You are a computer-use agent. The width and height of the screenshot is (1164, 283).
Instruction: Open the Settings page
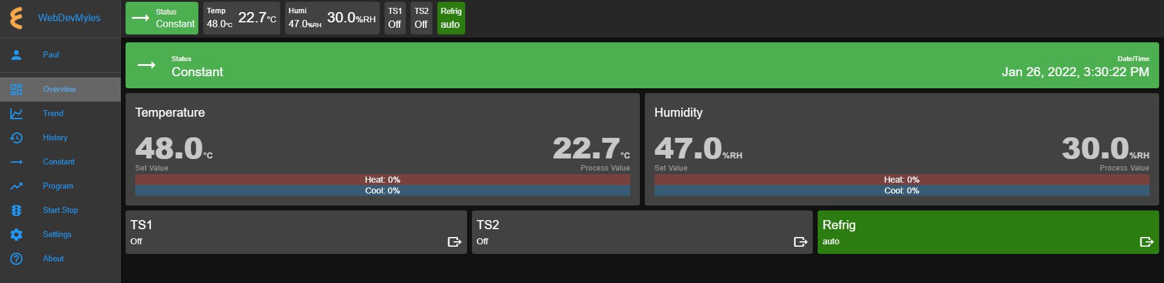pos(60,235)
